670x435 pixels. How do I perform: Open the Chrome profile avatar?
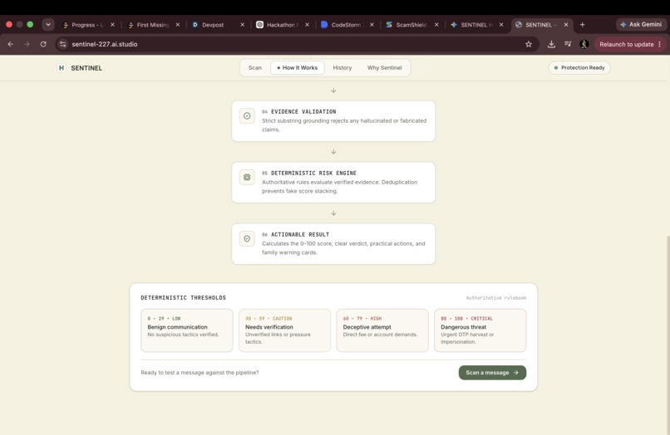584,44
